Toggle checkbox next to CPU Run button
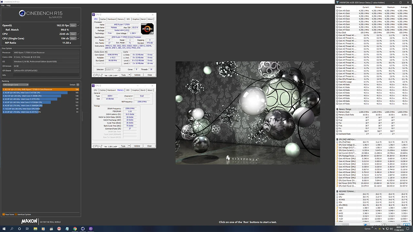 pyautogui.click(x=78, y=34)
